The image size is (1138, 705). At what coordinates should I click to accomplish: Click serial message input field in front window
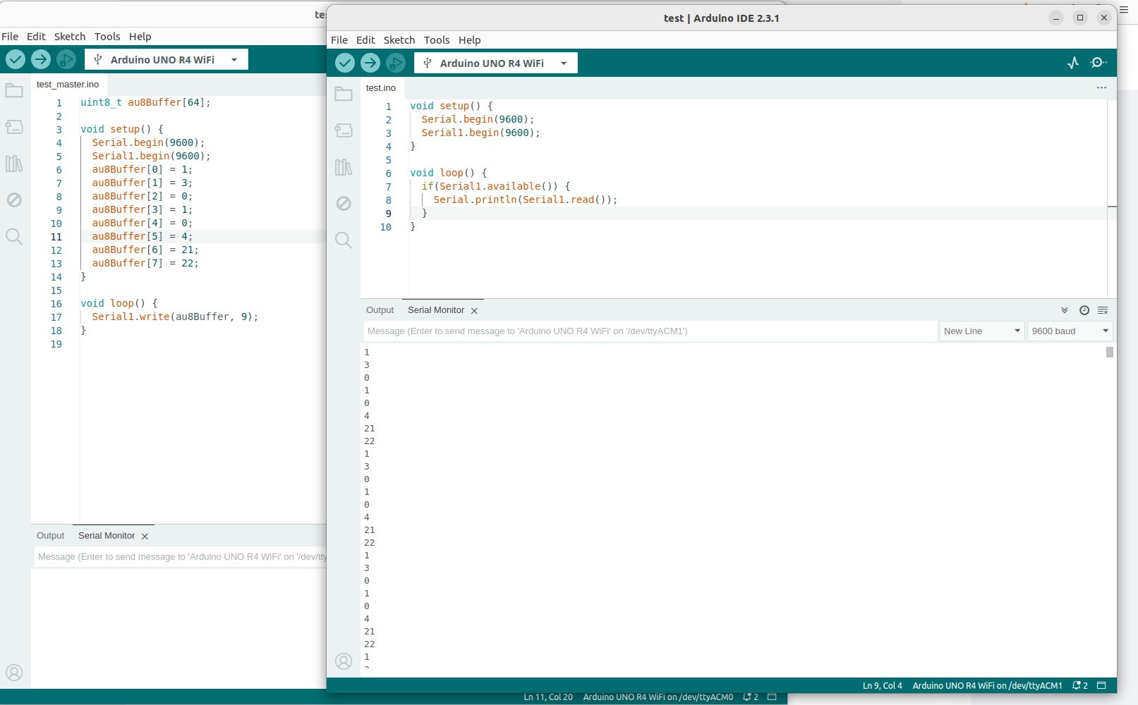click(650, 331)
